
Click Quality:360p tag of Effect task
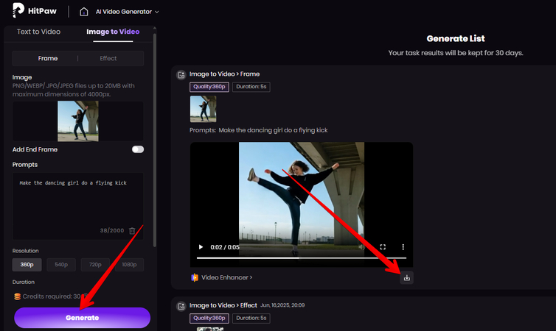209,318
